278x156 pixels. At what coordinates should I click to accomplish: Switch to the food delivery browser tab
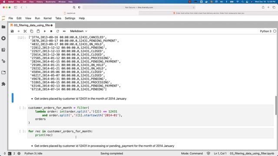point(208,13)
